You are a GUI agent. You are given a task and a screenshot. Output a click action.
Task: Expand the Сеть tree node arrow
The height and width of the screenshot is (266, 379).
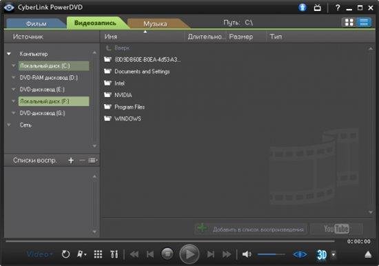click(9, 125)
